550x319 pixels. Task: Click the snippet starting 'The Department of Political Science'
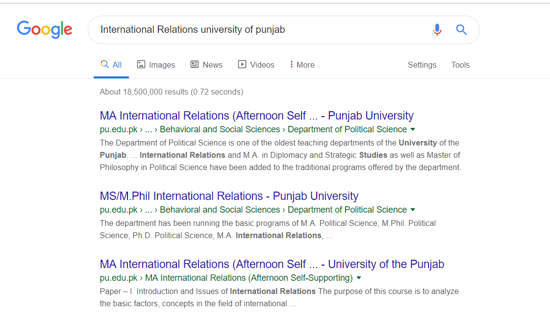tap(280, 155)
